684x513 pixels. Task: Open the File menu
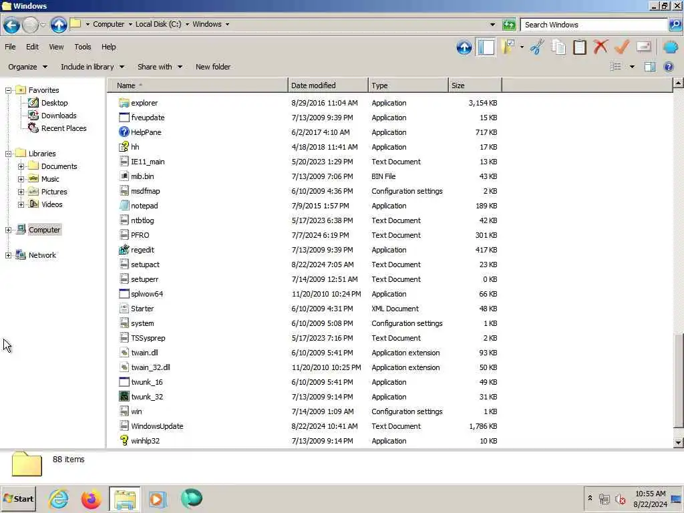click(10, 47)
